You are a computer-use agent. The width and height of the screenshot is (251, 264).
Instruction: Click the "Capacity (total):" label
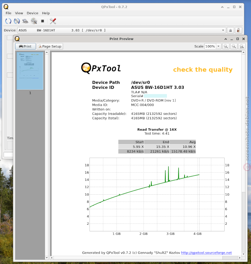pyautogui.click(x=106, y=118)
